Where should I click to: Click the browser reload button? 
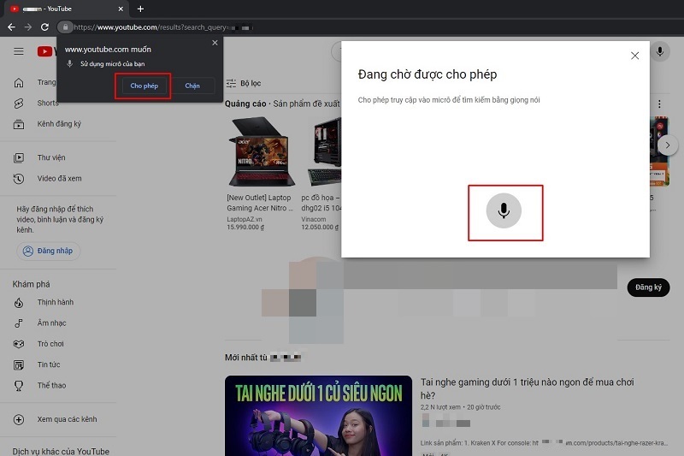point(43,27)
